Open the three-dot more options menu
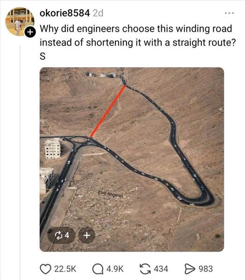The height and width of the screenshot is (280, 245). pyautogui.click(x=229, y=13)
